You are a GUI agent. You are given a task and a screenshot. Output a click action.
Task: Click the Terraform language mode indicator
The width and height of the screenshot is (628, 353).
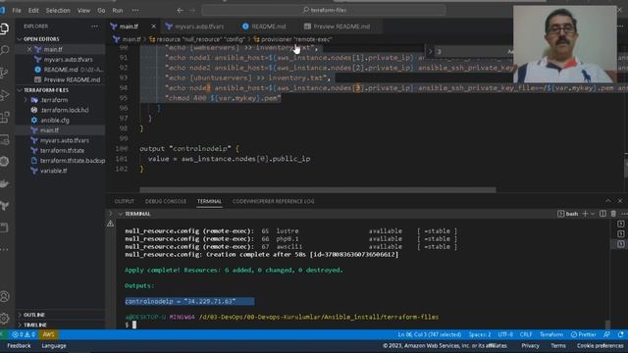pos(551,334)
